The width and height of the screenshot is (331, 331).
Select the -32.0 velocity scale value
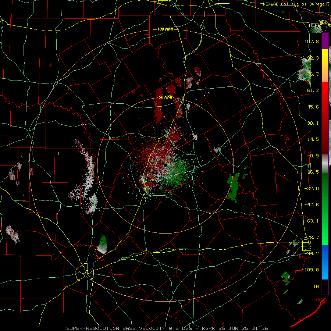point(312,189)
